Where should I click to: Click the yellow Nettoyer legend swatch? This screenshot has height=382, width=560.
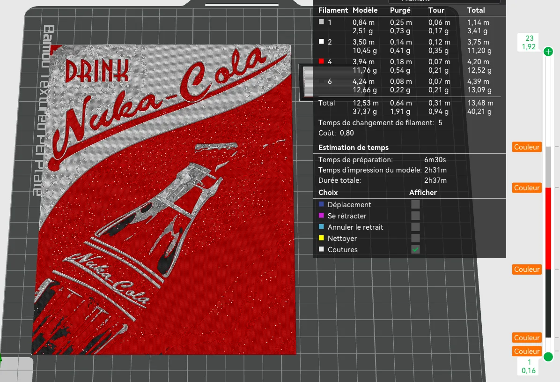(x=321, y=238)
